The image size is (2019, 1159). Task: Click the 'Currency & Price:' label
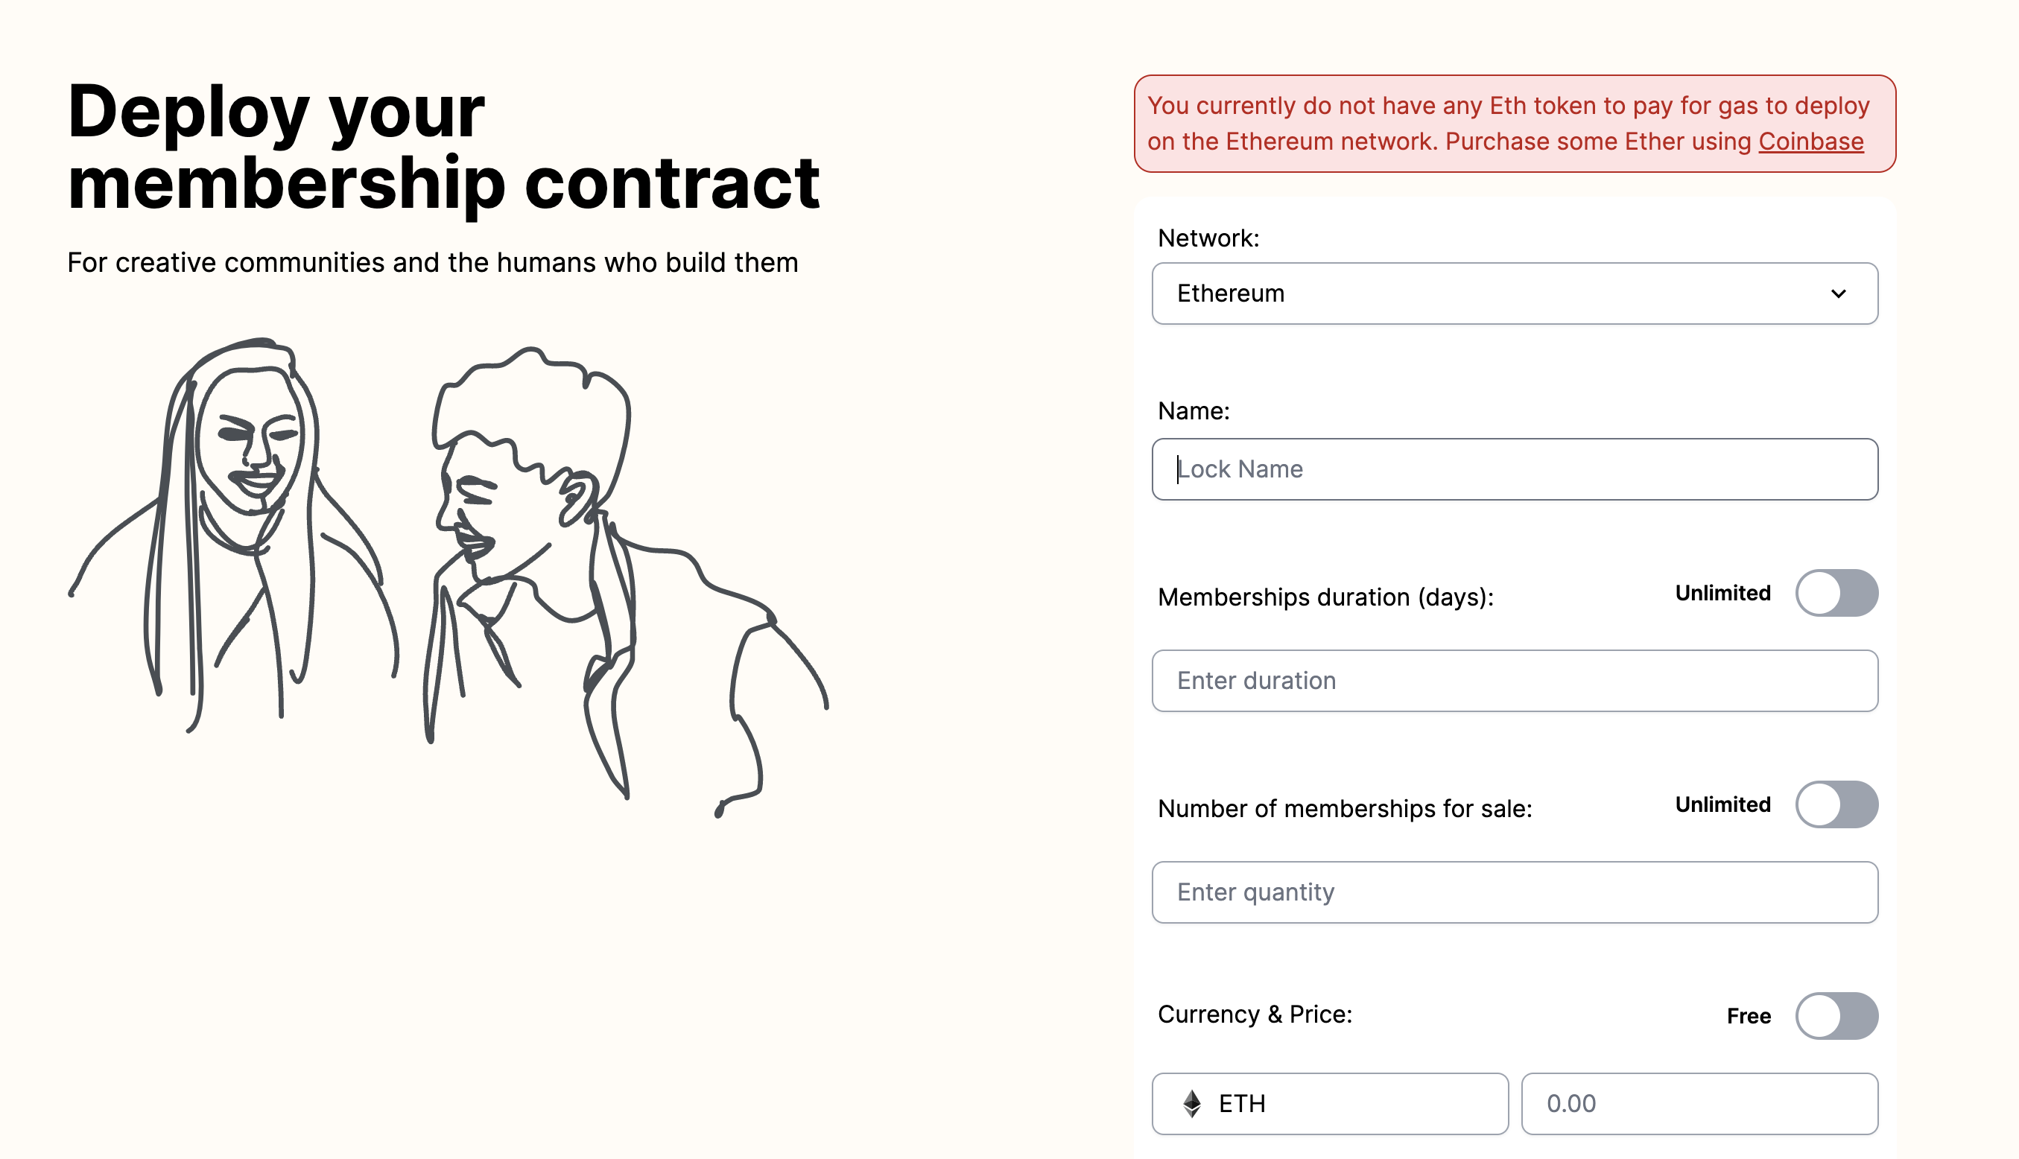pos(1255,1014)
